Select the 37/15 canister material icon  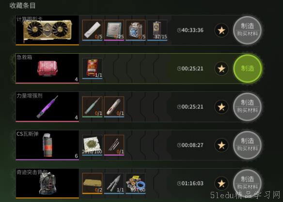pos(157,30)
